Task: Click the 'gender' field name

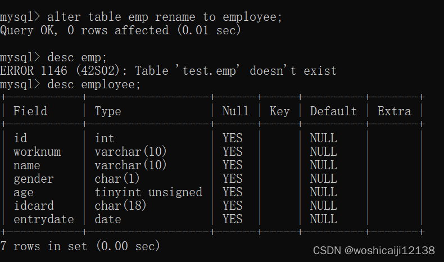Action: (x=33, y=179)
